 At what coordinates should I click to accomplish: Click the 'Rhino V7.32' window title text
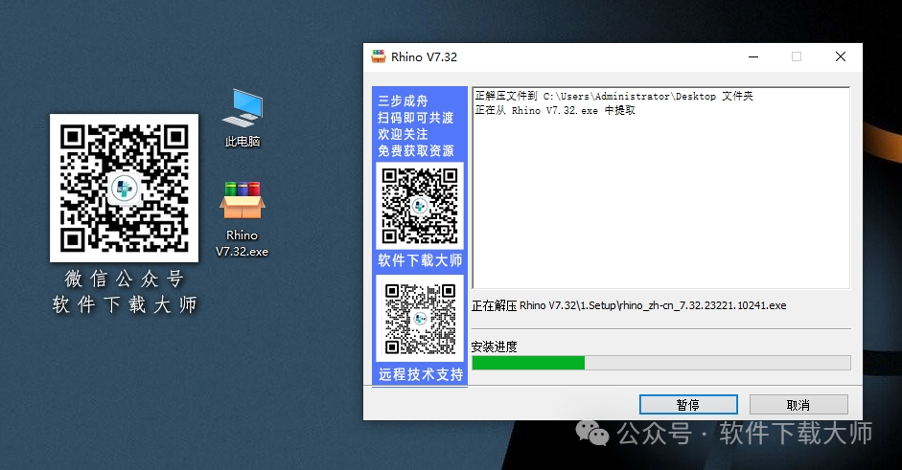click(x=424, y=56)
